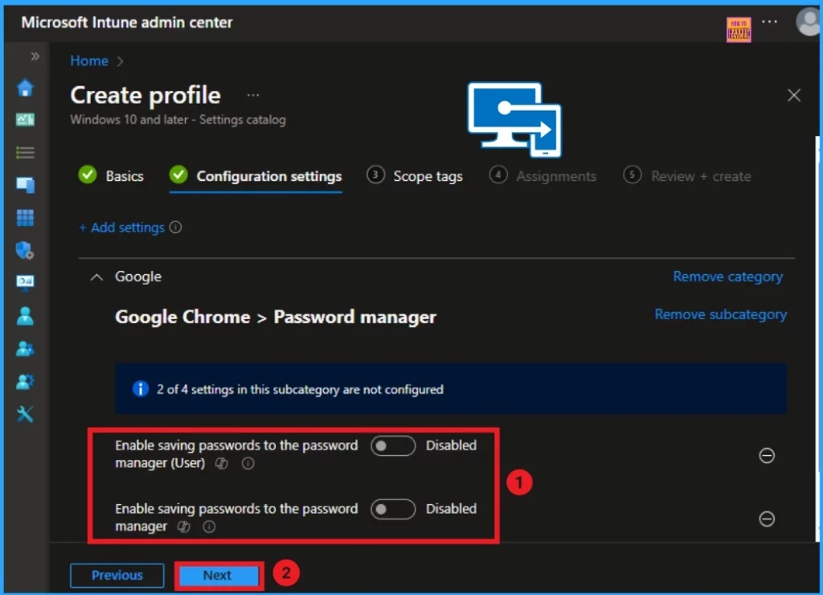Open Devices in the sidebar
The width and height of the screenshot is (823, 595).
point(25,185)
